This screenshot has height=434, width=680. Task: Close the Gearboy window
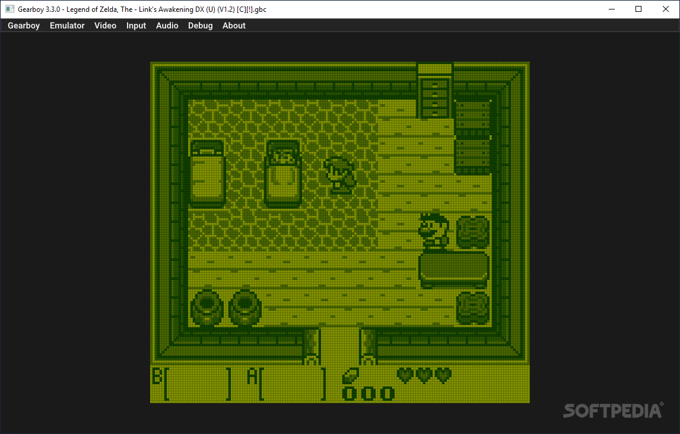[x=666, y=9]
